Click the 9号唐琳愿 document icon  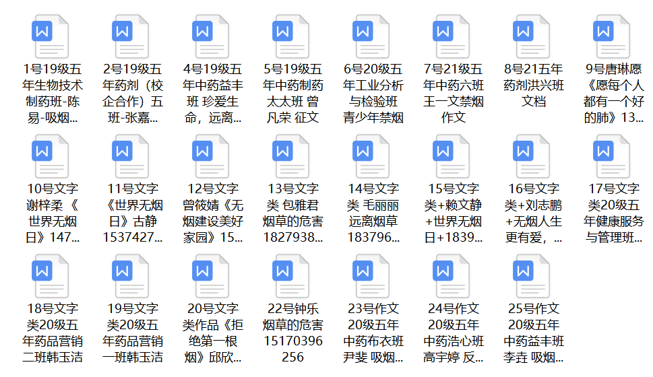(611, 36)
